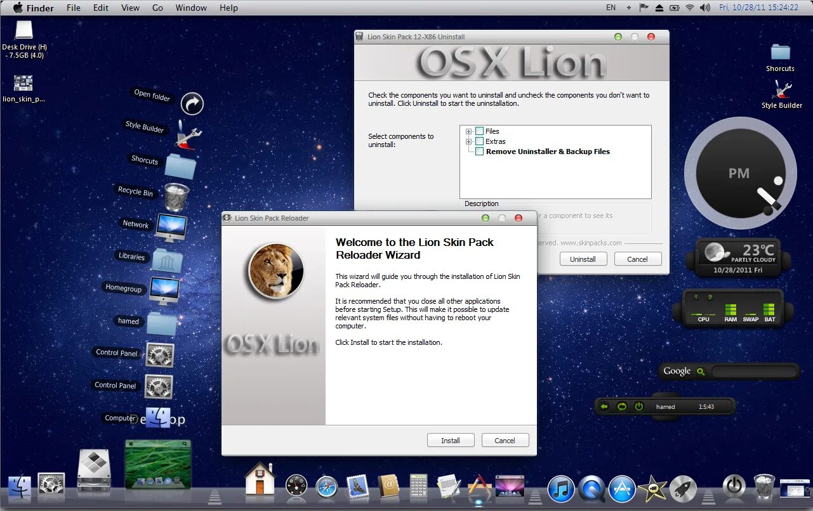Open Style Builder in the stack list
Image resolution: width=813 pixels, height=511 pixels.
[x=188, y=134]
